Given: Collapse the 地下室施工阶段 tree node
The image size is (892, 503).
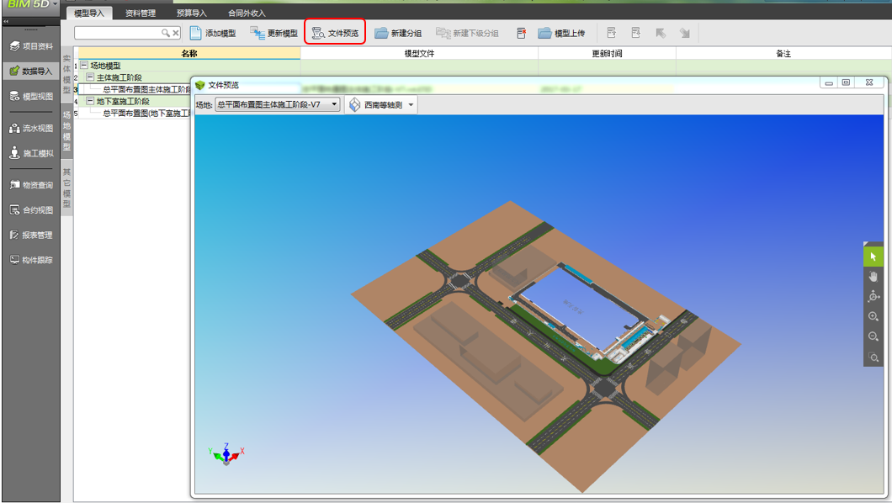Looking at the screenshot, I should click(90, 101).
